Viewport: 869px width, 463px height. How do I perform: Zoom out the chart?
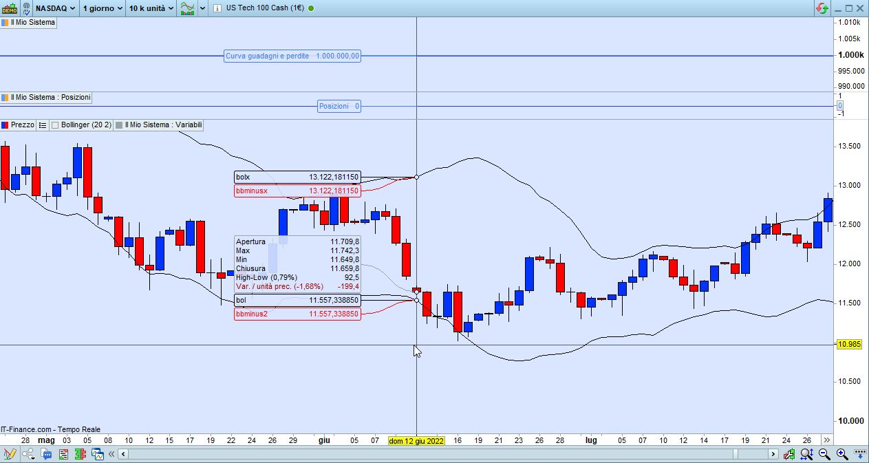pos(824,454)
